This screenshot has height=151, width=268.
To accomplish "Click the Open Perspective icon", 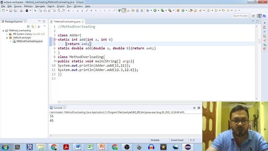I will click(x=253, y=16).
